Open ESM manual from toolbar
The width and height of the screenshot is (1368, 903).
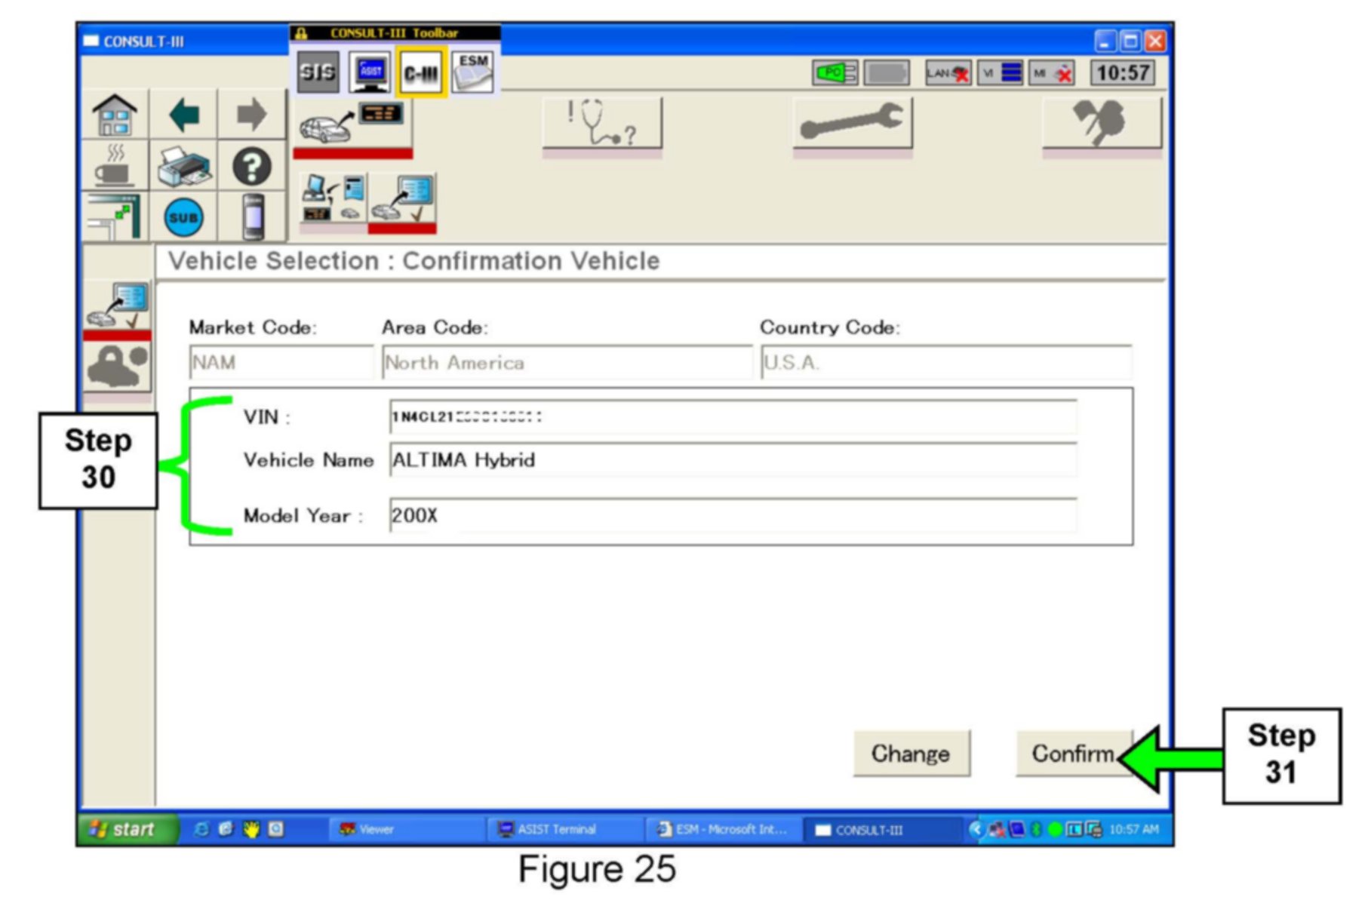[x=473, y=73]
